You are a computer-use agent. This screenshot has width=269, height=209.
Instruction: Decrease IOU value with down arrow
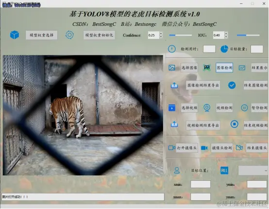pos(226,37)
